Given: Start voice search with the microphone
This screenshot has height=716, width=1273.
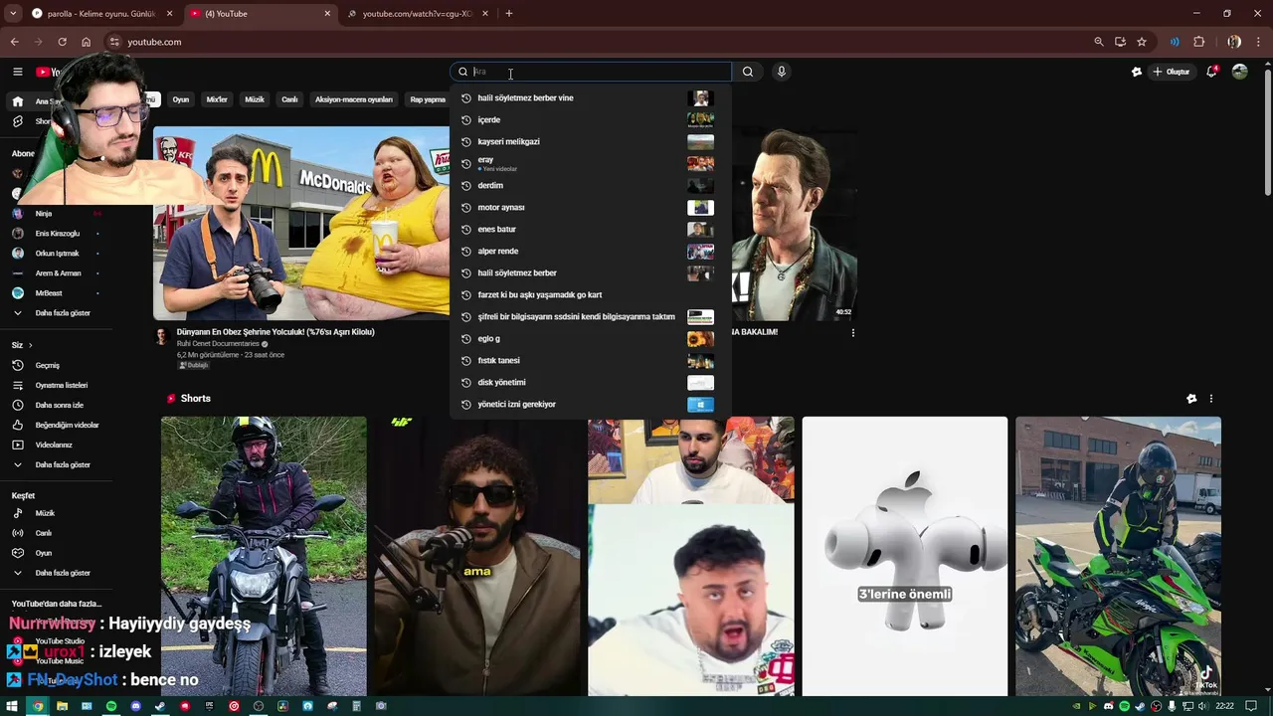Looking at the screenshot, I should click(782, 72).
